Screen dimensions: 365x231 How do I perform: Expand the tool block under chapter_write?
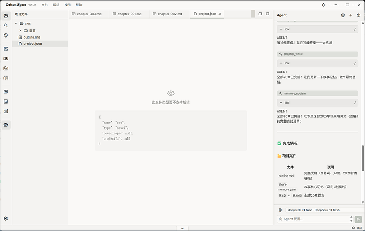(x=317, y=63)
